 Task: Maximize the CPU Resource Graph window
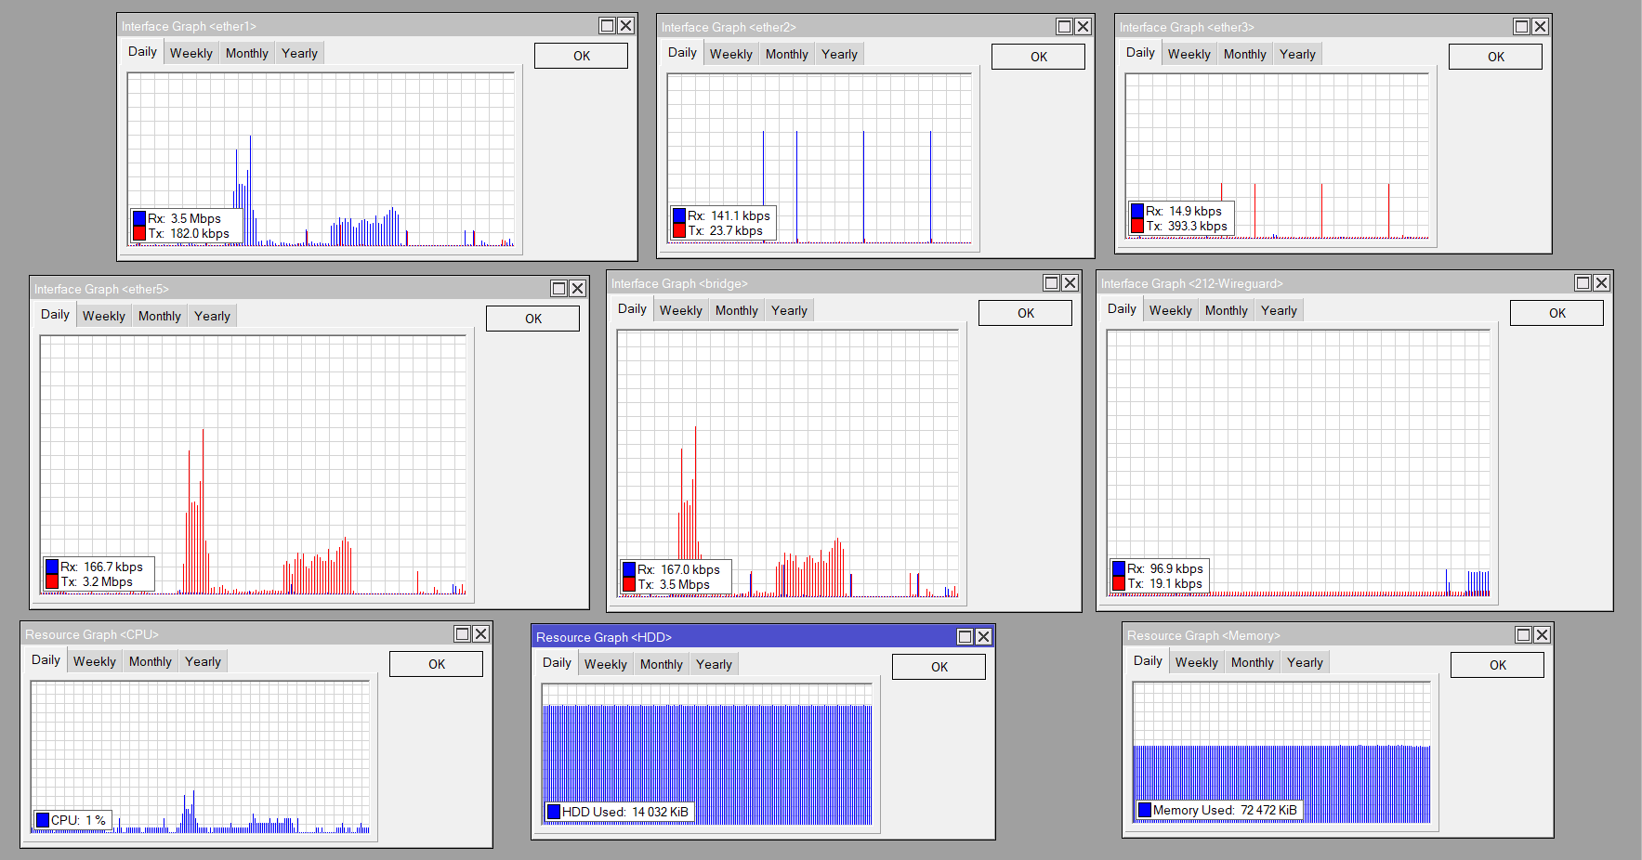pos(462,634)
